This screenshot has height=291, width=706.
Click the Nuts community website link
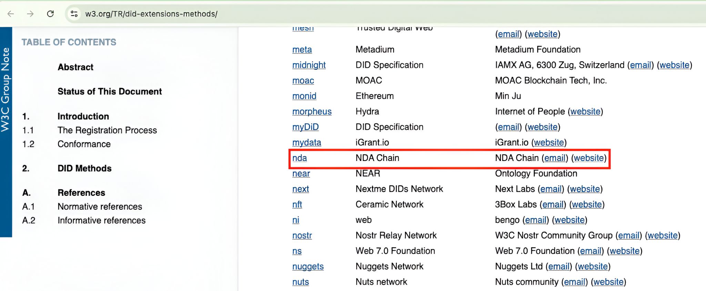coord(608,282)
